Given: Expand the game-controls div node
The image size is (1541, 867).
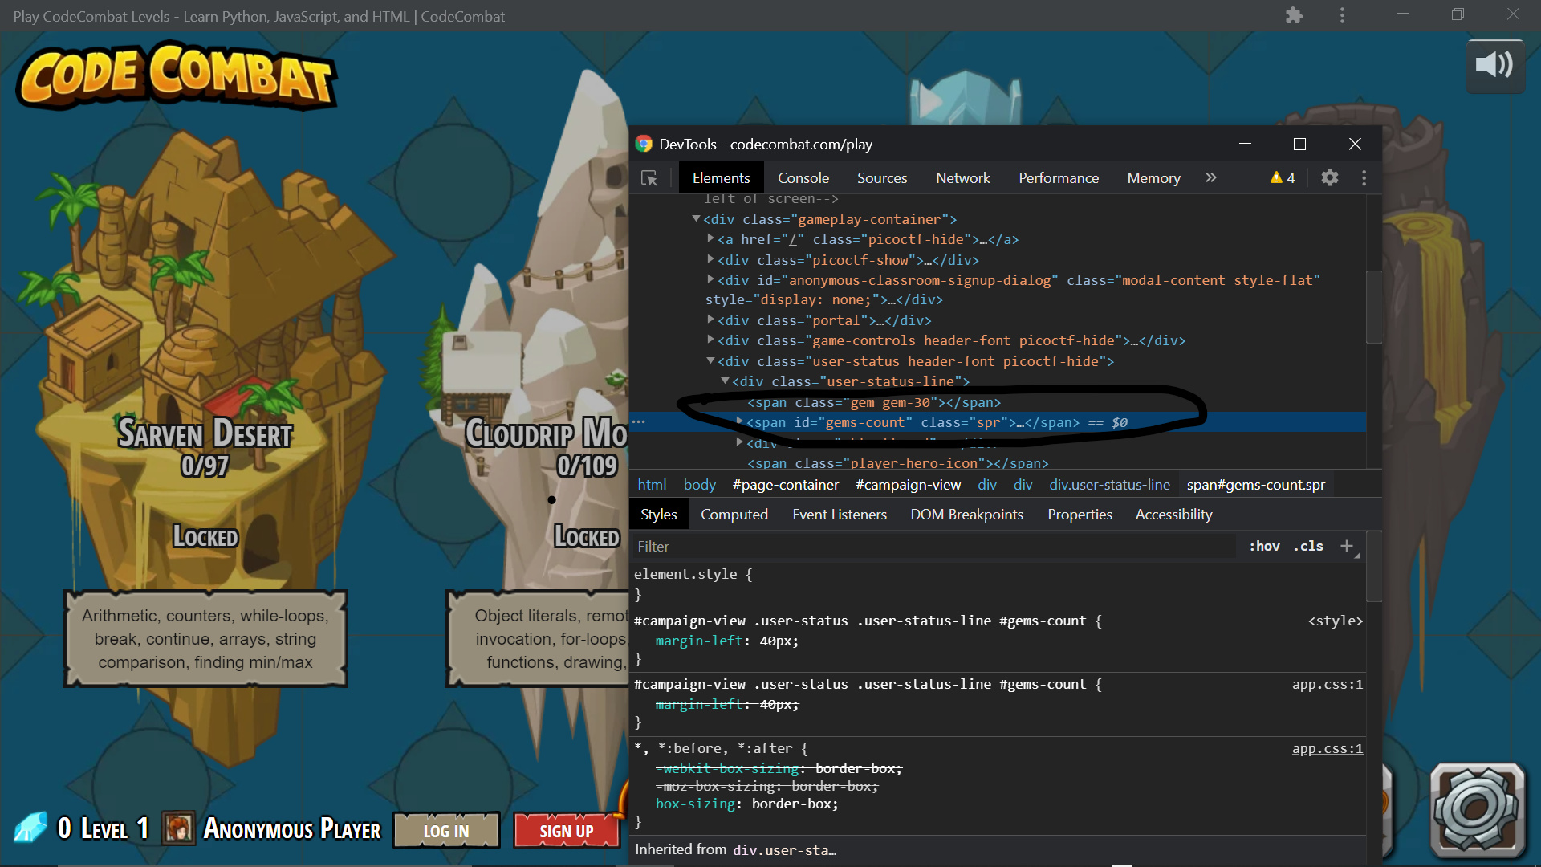Looking at the screenshot, I should tap(710, 340).
